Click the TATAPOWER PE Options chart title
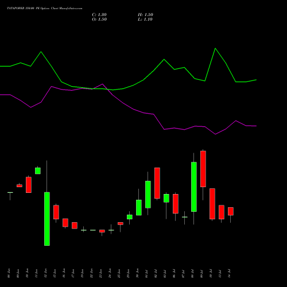287x287 pixels. pos(45,9)
